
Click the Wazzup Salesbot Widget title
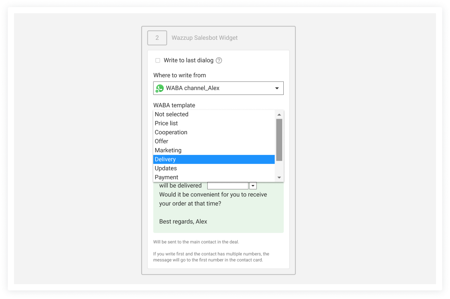(x=205, y=38)
